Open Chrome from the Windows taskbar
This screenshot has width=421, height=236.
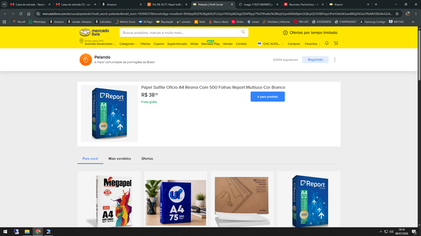pos(38,232)
